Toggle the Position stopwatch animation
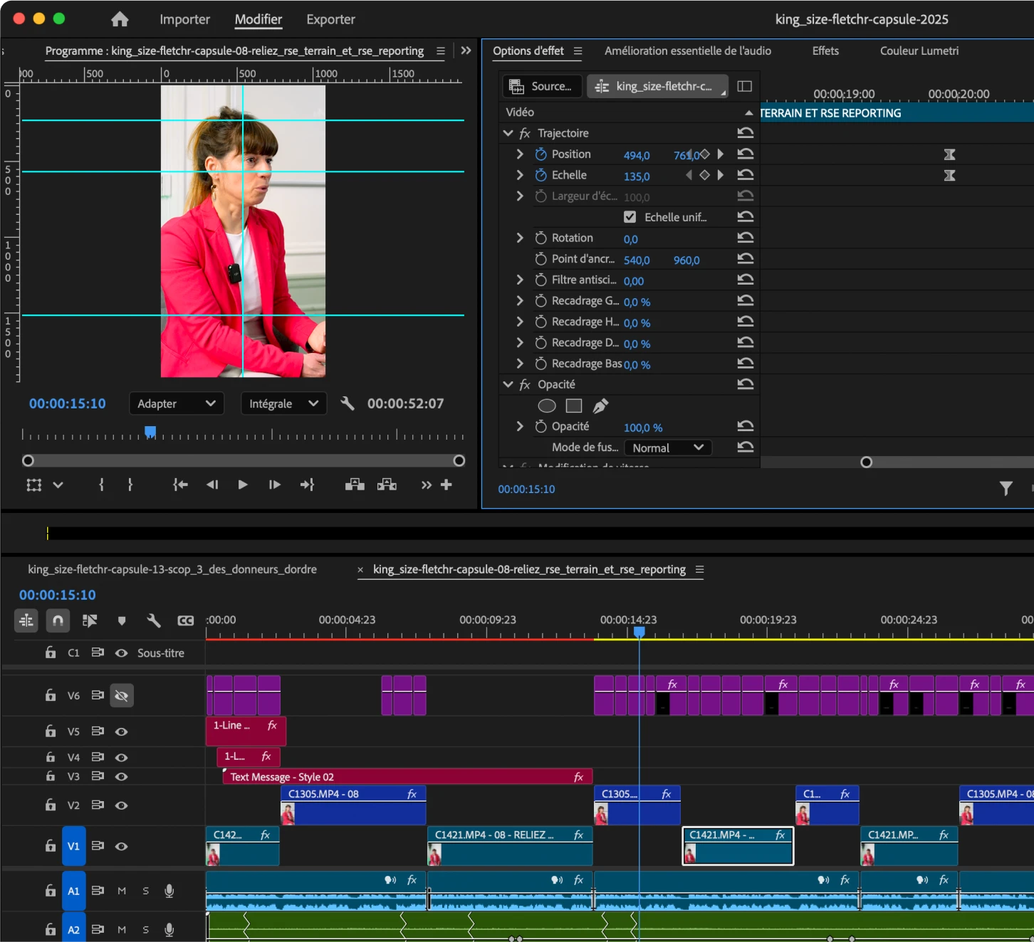The height and width of the screenshot is (942, 1034). pos(540,154)
